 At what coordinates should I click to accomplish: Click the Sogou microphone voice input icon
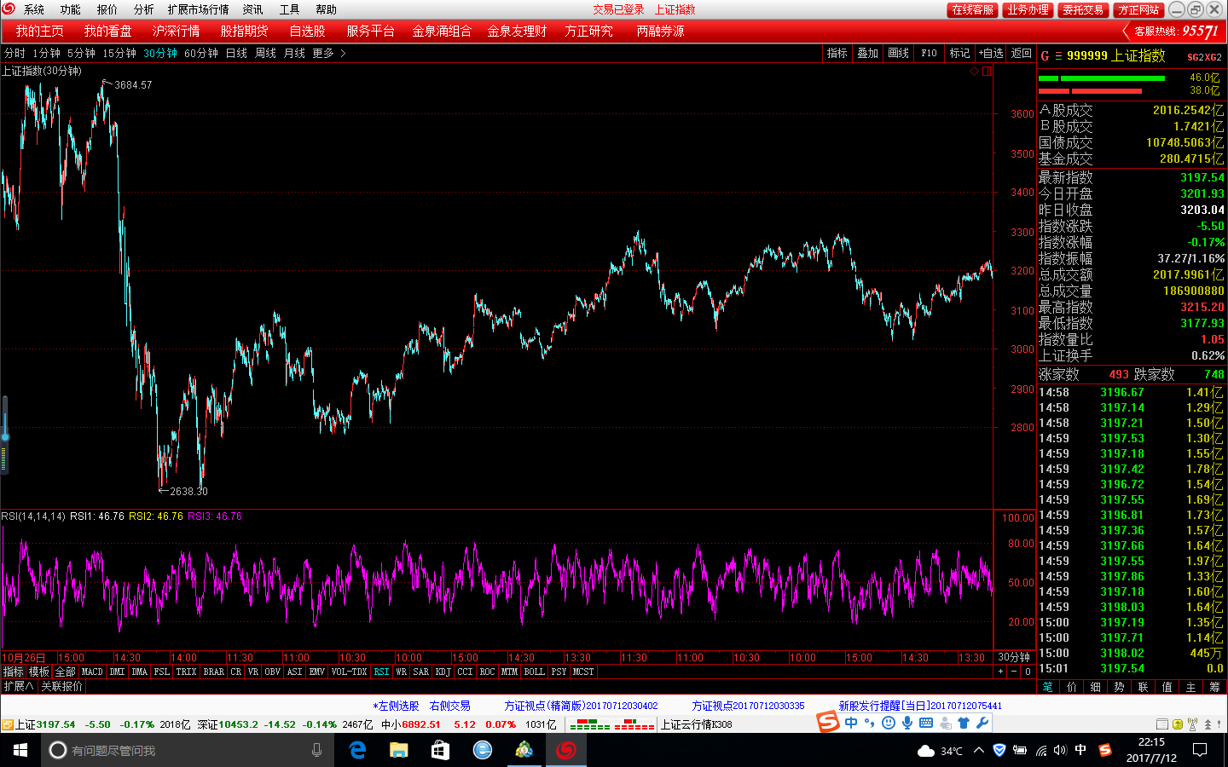[907, 723]
